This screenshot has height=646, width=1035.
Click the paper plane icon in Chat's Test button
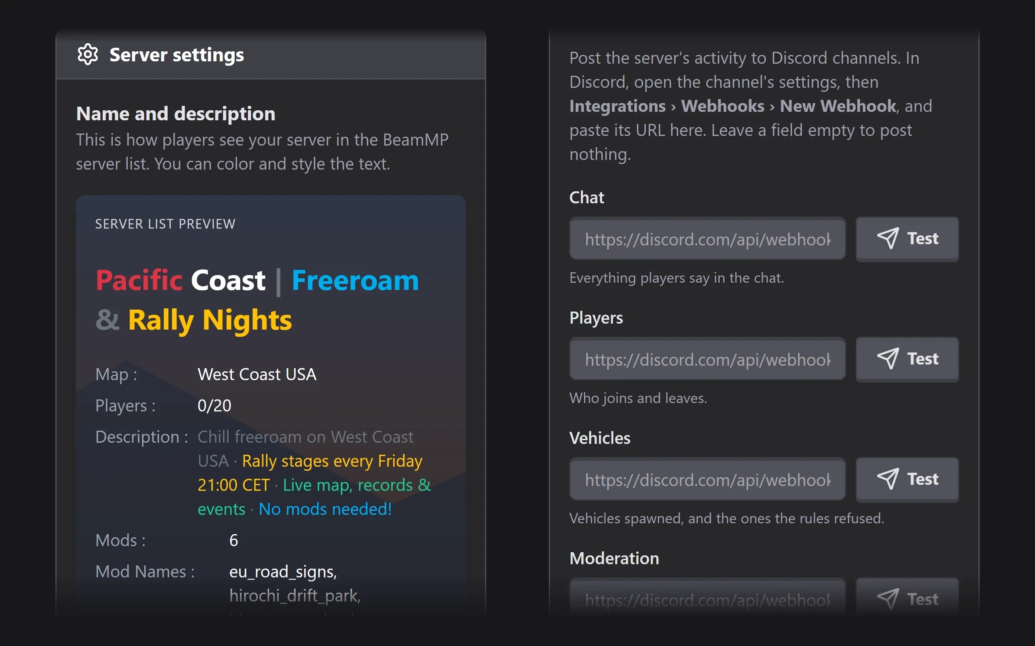pyautogui.click(x=887, y=238)
